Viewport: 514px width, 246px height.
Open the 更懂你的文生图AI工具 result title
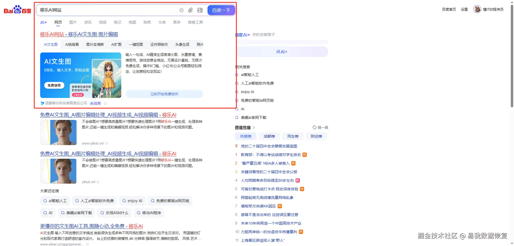(92, 226)
